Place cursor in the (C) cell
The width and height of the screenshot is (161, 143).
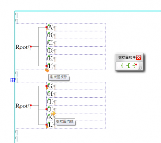[x=76, y=43]
